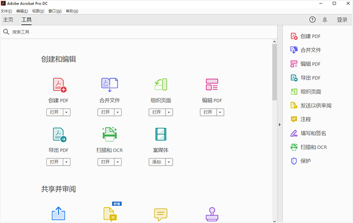Expand the dropdown arrow beside 合并文件 打开
The image size is (353, 223).
(117, 112)
